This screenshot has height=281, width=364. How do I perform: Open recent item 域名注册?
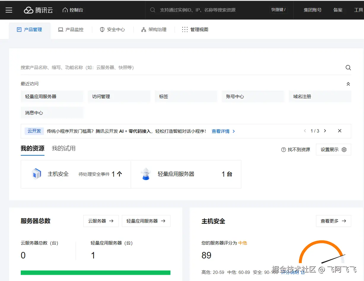320,97
